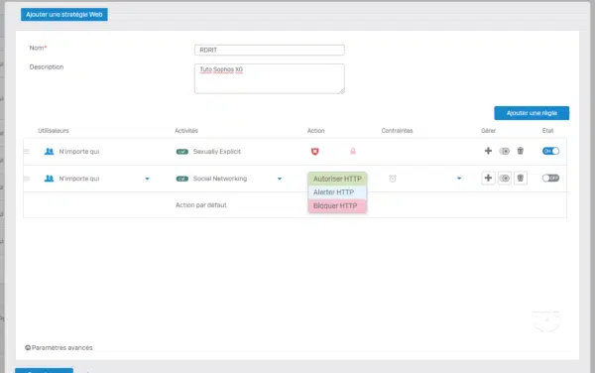Delete the Social Networking rule with trash icon
The height and width of the screenshot is (373, 595).
(x=521, y=178)
